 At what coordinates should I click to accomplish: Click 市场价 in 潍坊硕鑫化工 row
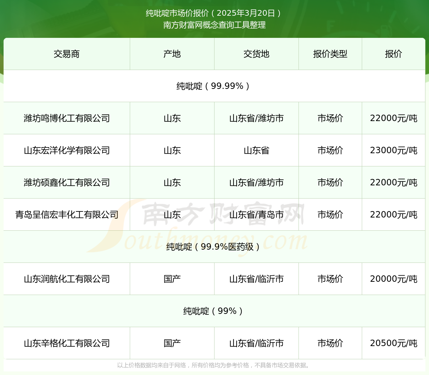pyautogui.click(x=330, y=182)
